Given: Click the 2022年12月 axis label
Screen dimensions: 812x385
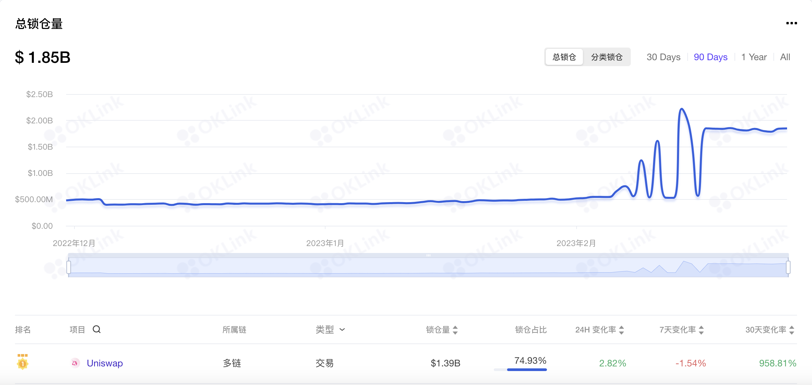Looking at the screenshot, I should pos(74,243).
